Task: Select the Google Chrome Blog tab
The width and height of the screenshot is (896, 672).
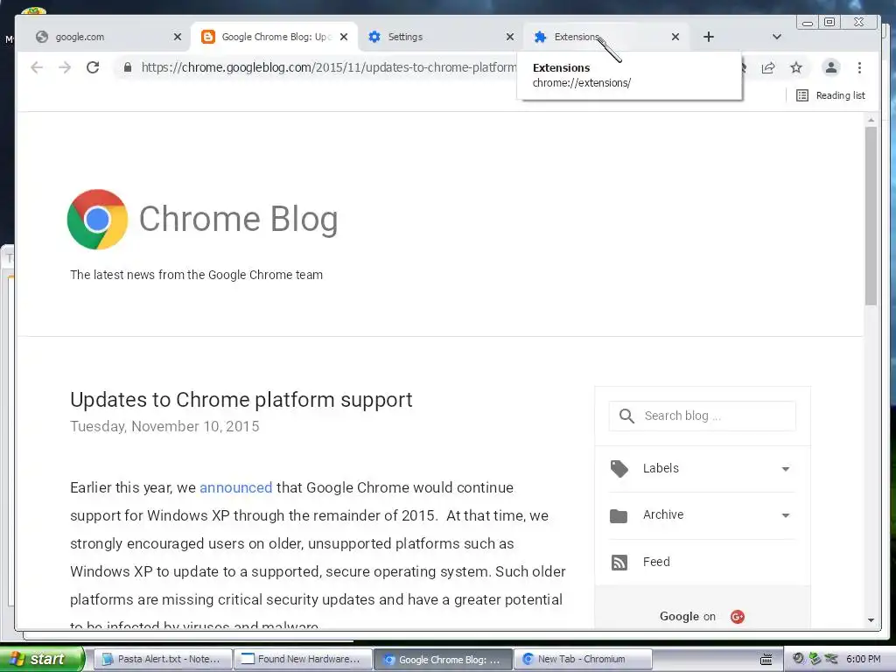Action: (x=274, y=37)
